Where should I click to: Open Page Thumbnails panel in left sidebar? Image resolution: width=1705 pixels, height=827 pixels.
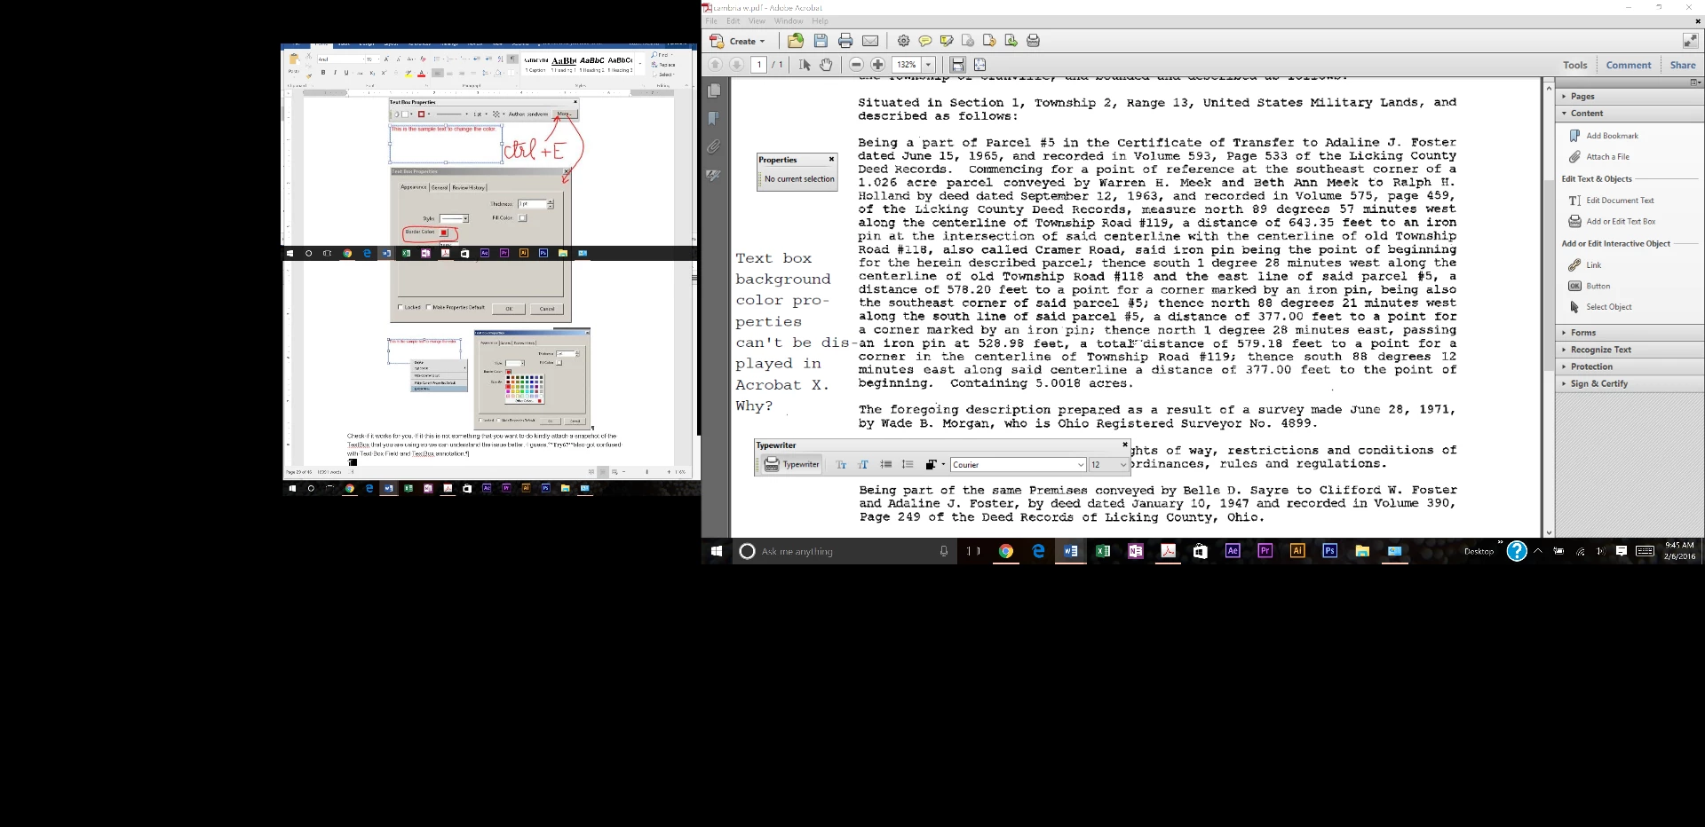tap(714, 91)
